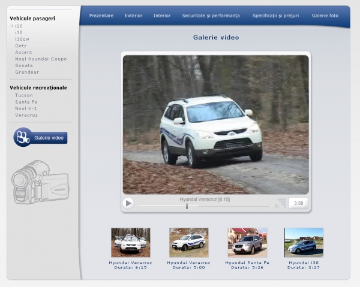The image size is (360, 287).
Task: Open Specificaţii şi preţuri tab
Action: [x=276, y=16]
